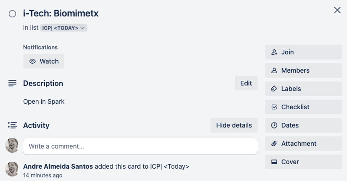The height and width of the screenshot is (181, 347).
Task: Toggle Watch notifications for this card
Action: click(x=43, y=61)
